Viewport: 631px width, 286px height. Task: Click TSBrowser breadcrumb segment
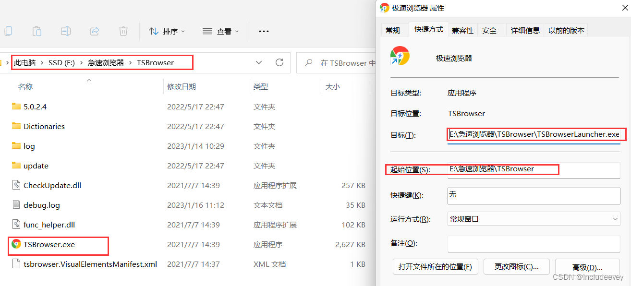155,62
